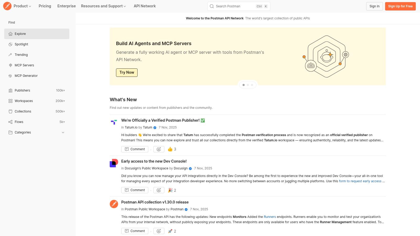The width and height of the screenshot is (420, 236).
Task: Select MCP Servers in the sidebar
Action: (x=24, y=65)
